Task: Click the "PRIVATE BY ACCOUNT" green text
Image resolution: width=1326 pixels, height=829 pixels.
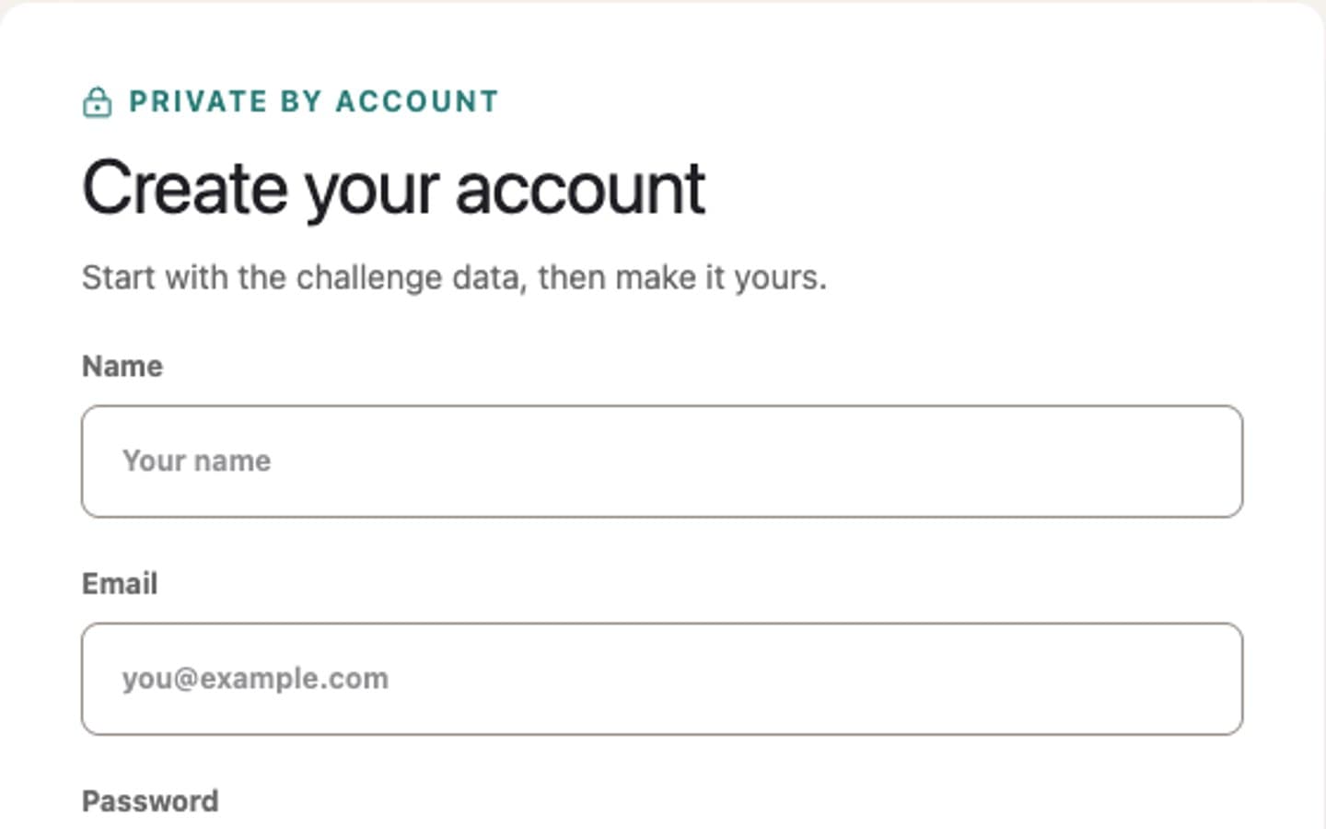Action: 314,101
